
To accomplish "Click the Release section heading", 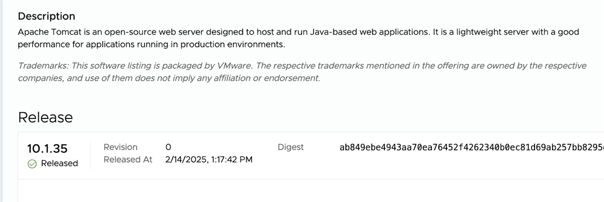I will click(45, 117).
